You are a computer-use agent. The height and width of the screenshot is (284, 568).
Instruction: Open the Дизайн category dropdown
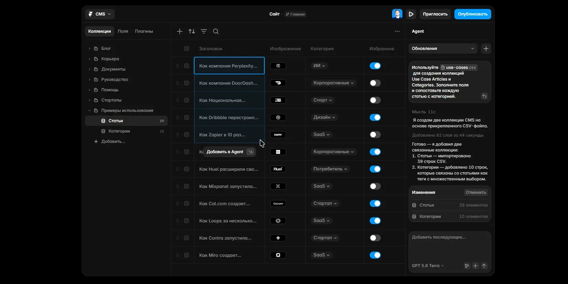click(324, 117)
